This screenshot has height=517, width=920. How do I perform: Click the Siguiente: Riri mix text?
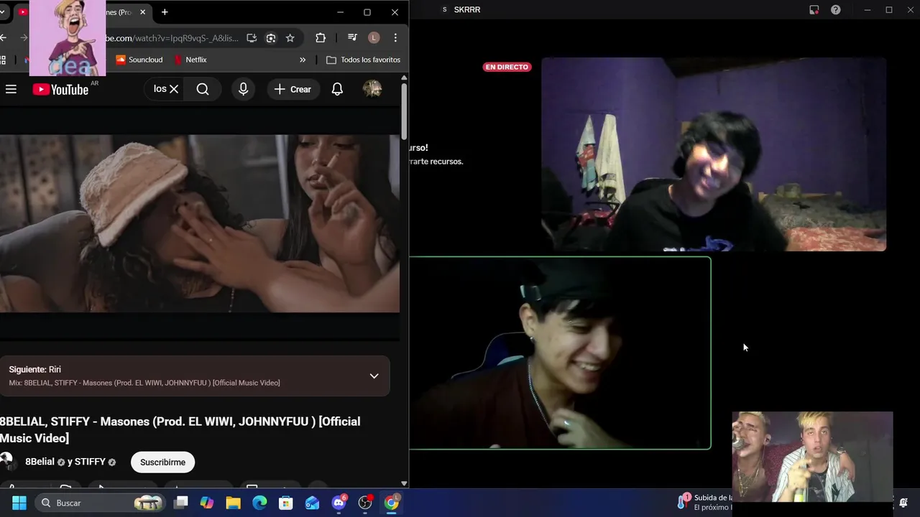(x=144, y=383)
